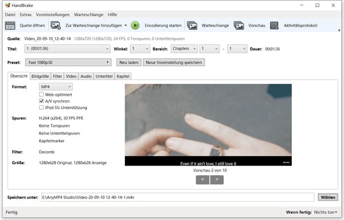
Task: Click Zur Warteschlange hinzufügen label
Action: click(x=93, y=25)
